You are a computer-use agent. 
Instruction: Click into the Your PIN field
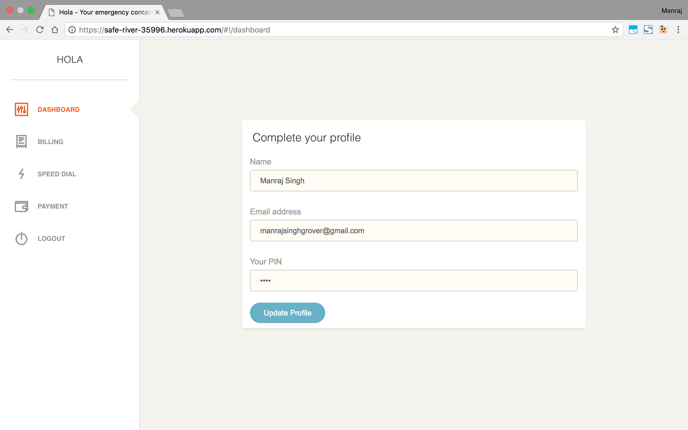click(414, 281)
